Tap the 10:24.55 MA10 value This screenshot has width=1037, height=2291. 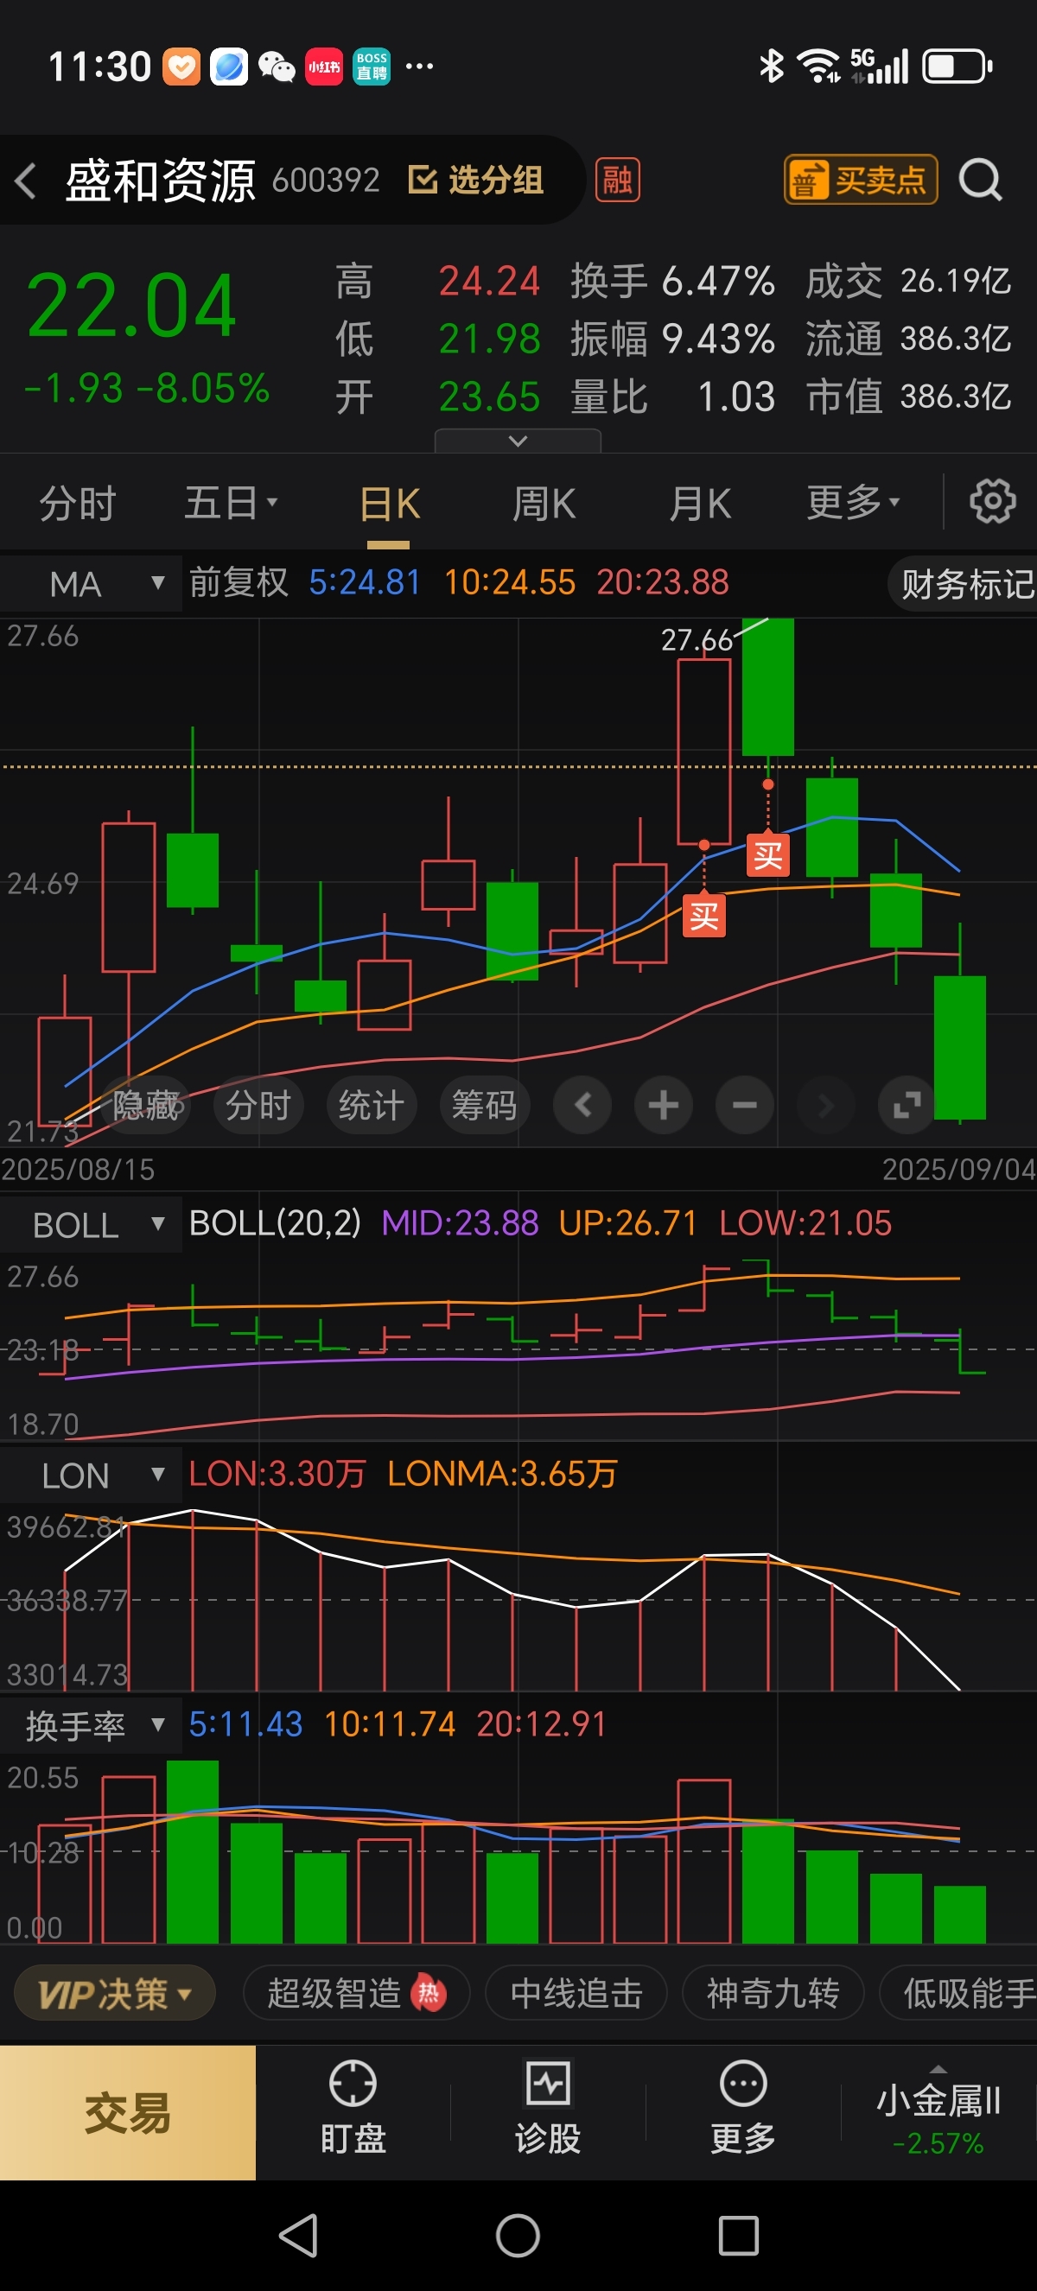[x=510, y=582]
